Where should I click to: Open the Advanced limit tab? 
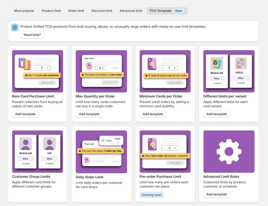[x=131, y=11]
